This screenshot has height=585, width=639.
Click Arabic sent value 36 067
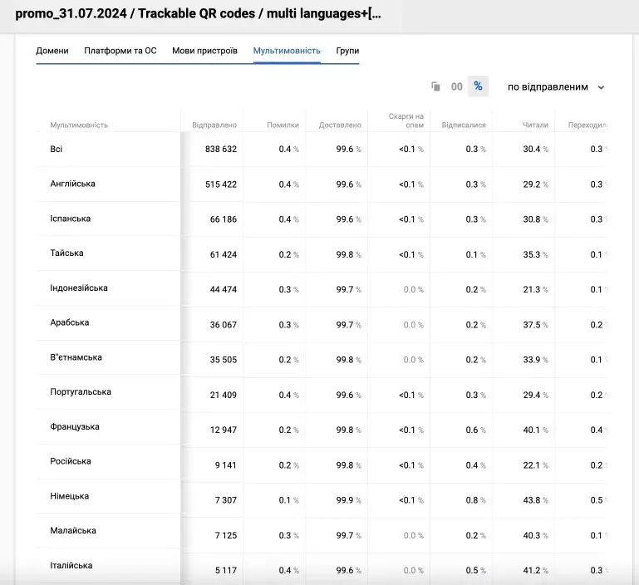[x=224, y=325]
